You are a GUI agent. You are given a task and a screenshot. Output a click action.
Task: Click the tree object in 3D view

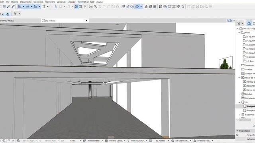[x=226, y=64]
